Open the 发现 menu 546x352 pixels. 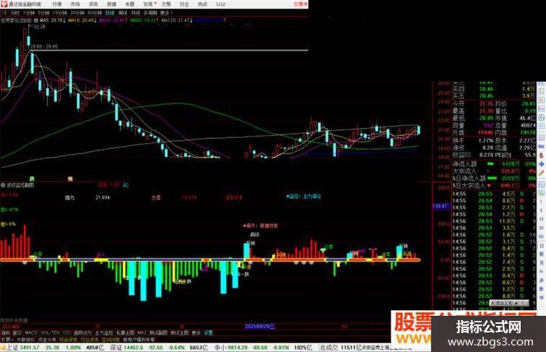pyautogui.click(x=148, y=4)
